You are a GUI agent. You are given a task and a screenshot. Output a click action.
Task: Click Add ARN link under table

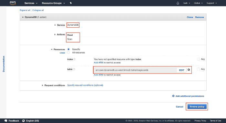98,75
